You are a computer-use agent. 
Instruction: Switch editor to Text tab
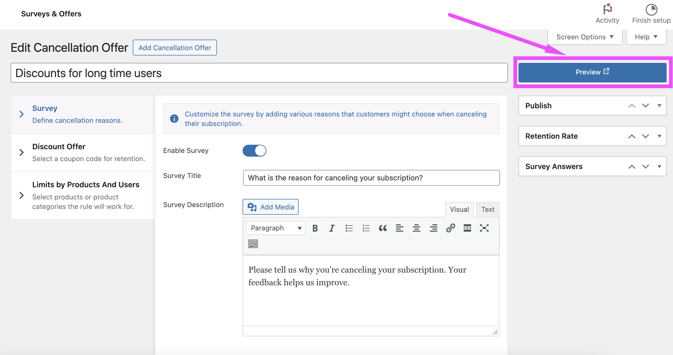tap(488, 209)
